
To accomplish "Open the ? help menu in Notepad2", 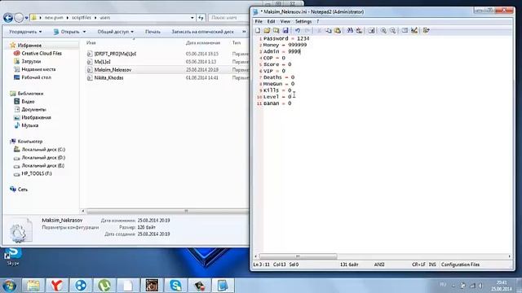I will coord(317,21).
